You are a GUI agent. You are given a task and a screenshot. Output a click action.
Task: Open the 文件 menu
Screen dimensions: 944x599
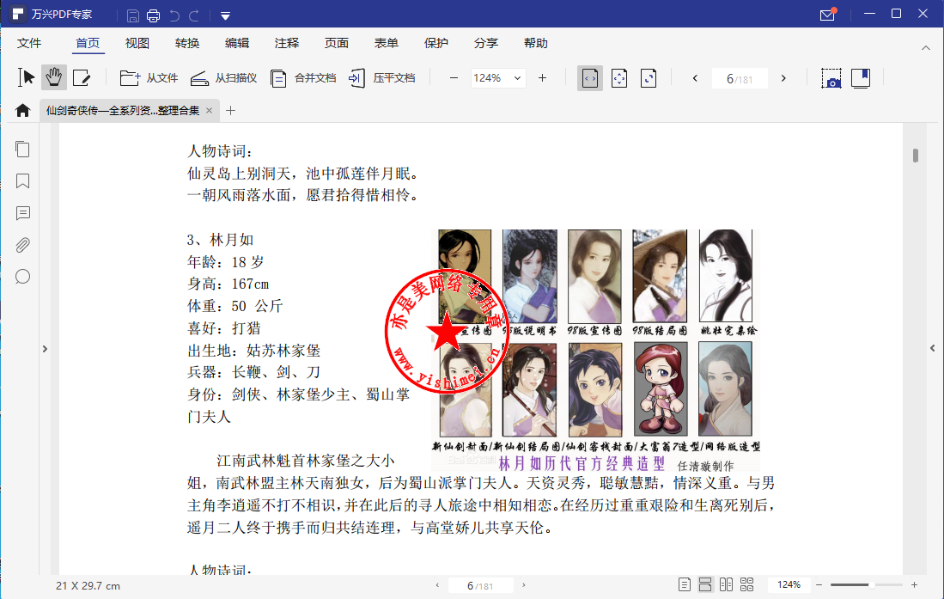[x=29, y=43]
